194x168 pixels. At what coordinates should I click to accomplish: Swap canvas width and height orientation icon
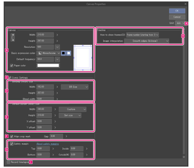13,37
